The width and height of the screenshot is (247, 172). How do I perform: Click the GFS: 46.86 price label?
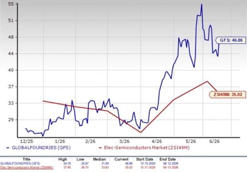(x=231, y=40)
